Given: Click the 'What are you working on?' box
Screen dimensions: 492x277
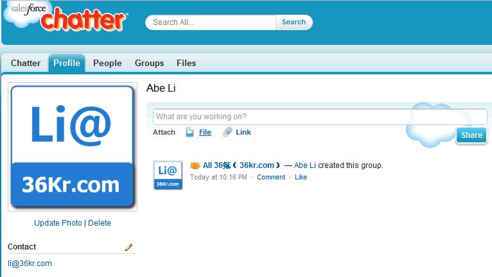Looking at the screenshot, I should pos(320,117).
